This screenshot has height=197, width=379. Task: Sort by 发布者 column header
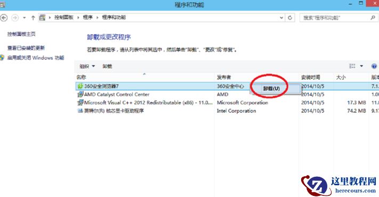pos(224,77)
